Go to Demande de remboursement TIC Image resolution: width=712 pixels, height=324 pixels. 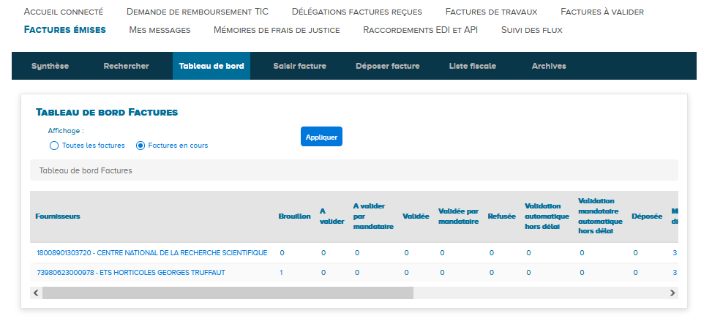tap(197, 12)
